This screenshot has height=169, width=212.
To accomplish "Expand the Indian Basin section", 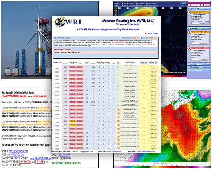I will 189,70.
